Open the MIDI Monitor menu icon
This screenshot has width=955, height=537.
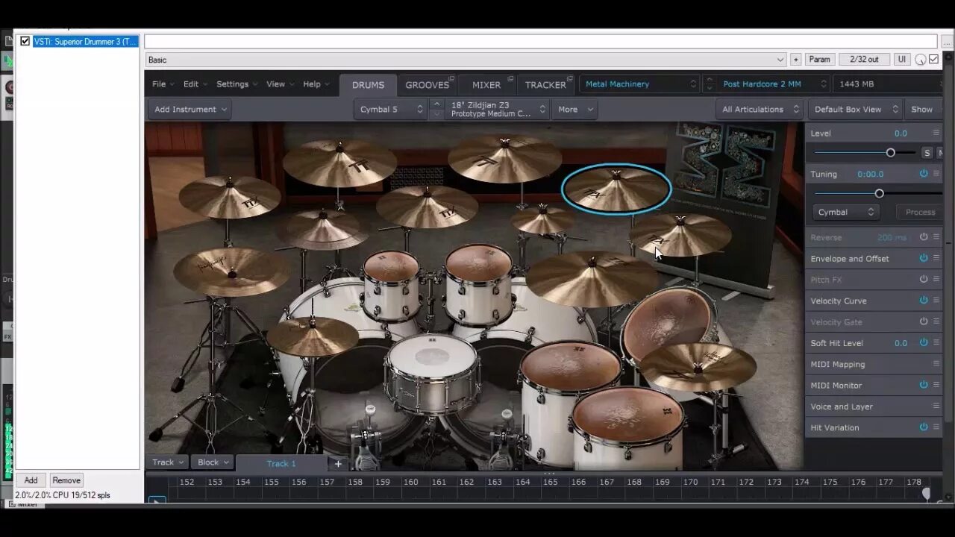[936, 385]
